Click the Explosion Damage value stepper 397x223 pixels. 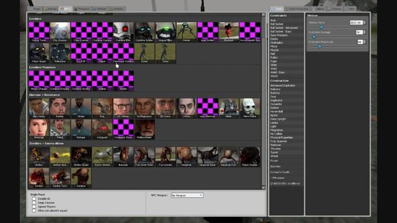tap(364, 32)
